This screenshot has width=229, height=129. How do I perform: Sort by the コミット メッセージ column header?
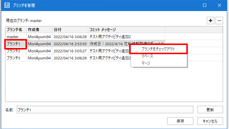click(x=126, y=30)
